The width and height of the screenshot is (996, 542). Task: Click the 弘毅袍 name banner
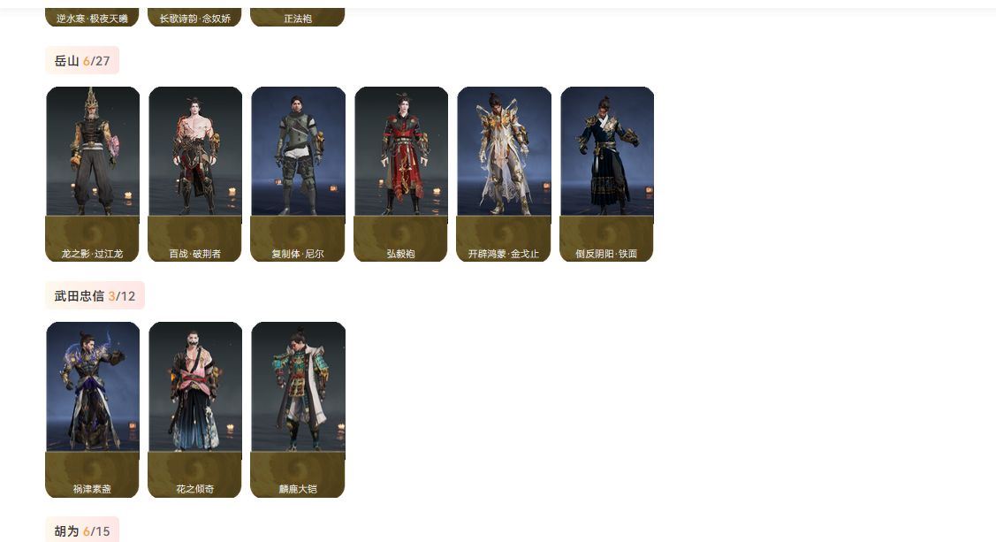[401, 239]
